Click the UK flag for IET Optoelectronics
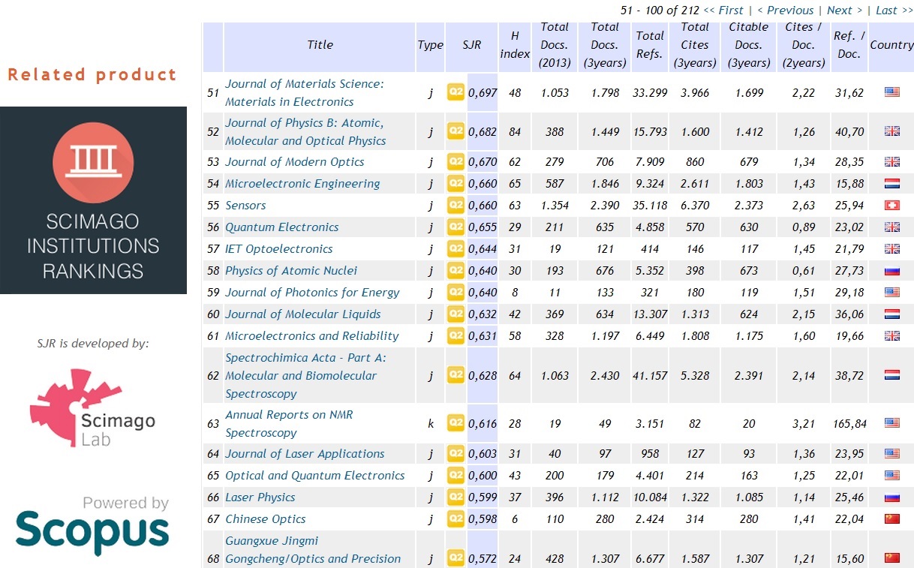This screenshot has height=568, width=914. 891,248
